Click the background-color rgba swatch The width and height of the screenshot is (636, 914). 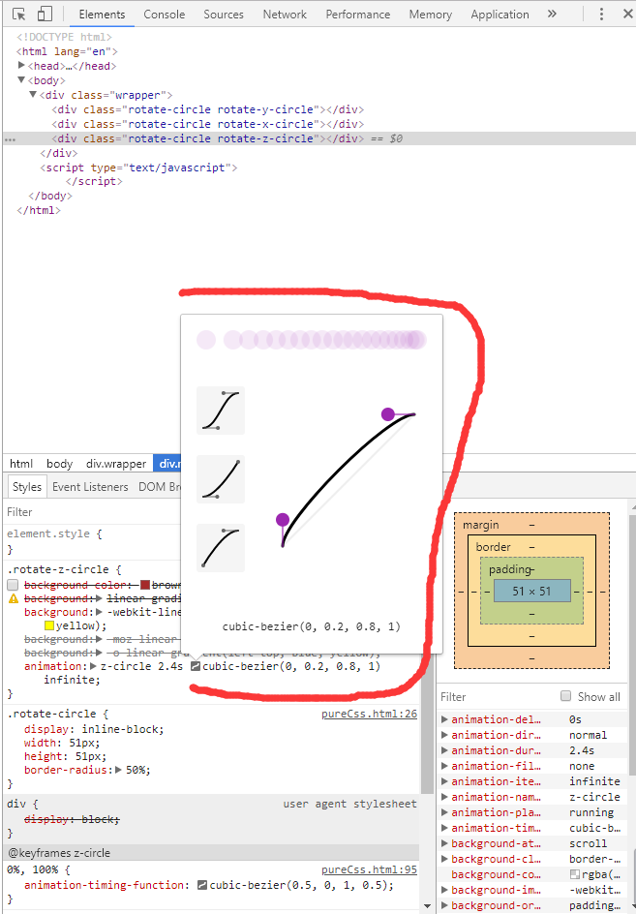pos(575,874)
